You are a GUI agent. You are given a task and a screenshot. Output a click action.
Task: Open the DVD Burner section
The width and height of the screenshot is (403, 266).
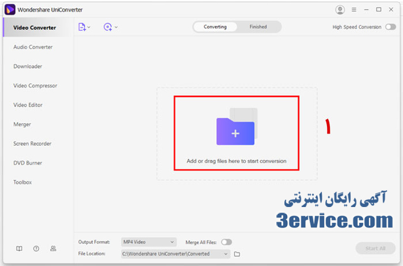(x=28, y=163)
